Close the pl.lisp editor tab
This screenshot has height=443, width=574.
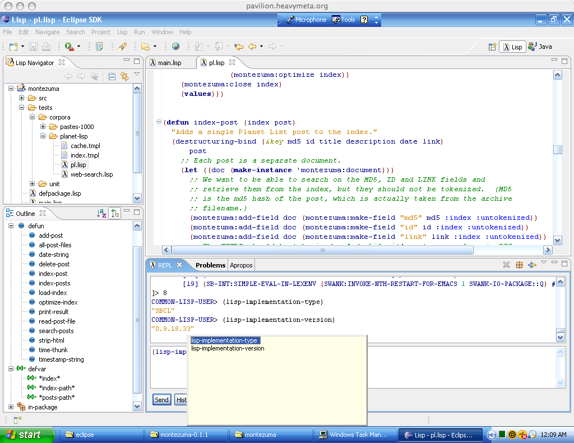coord(232,62)
